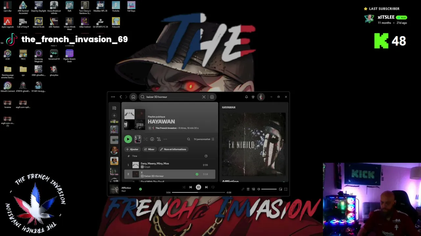Select the Marvel Rivals desktop shortcut
Image resolution: width=421 pixels, height=236 pixels.
(x=38, y=23)
